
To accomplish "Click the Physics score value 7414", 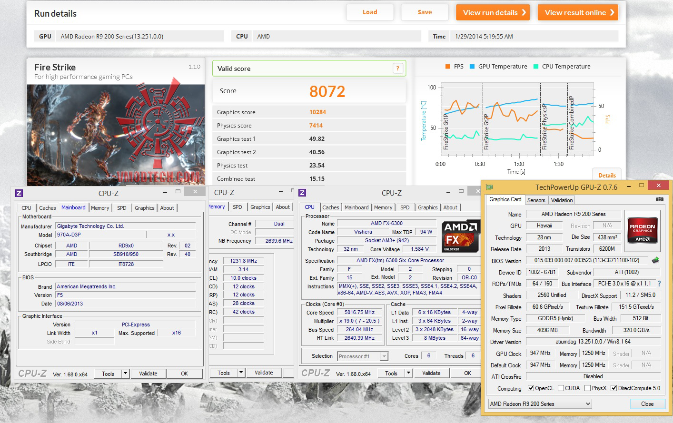I will [x=316, y=126].
